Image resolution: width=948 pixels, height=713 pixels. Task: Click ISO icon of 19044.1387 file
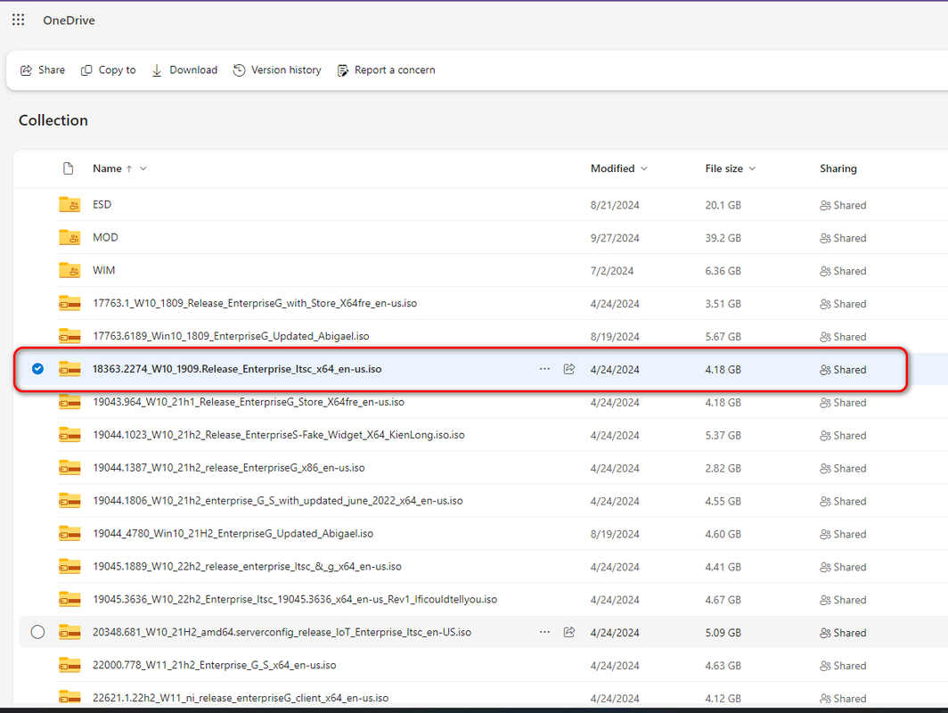coord(69,468)
